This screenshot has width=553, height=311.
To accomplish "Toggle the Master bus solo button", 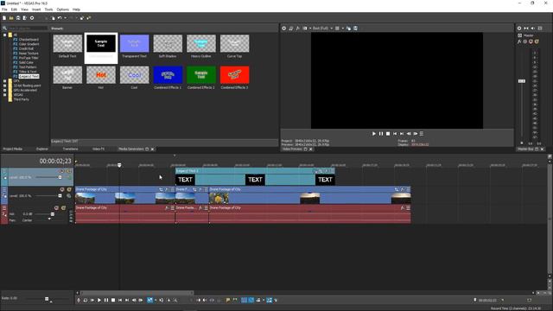I will (537, 41).
